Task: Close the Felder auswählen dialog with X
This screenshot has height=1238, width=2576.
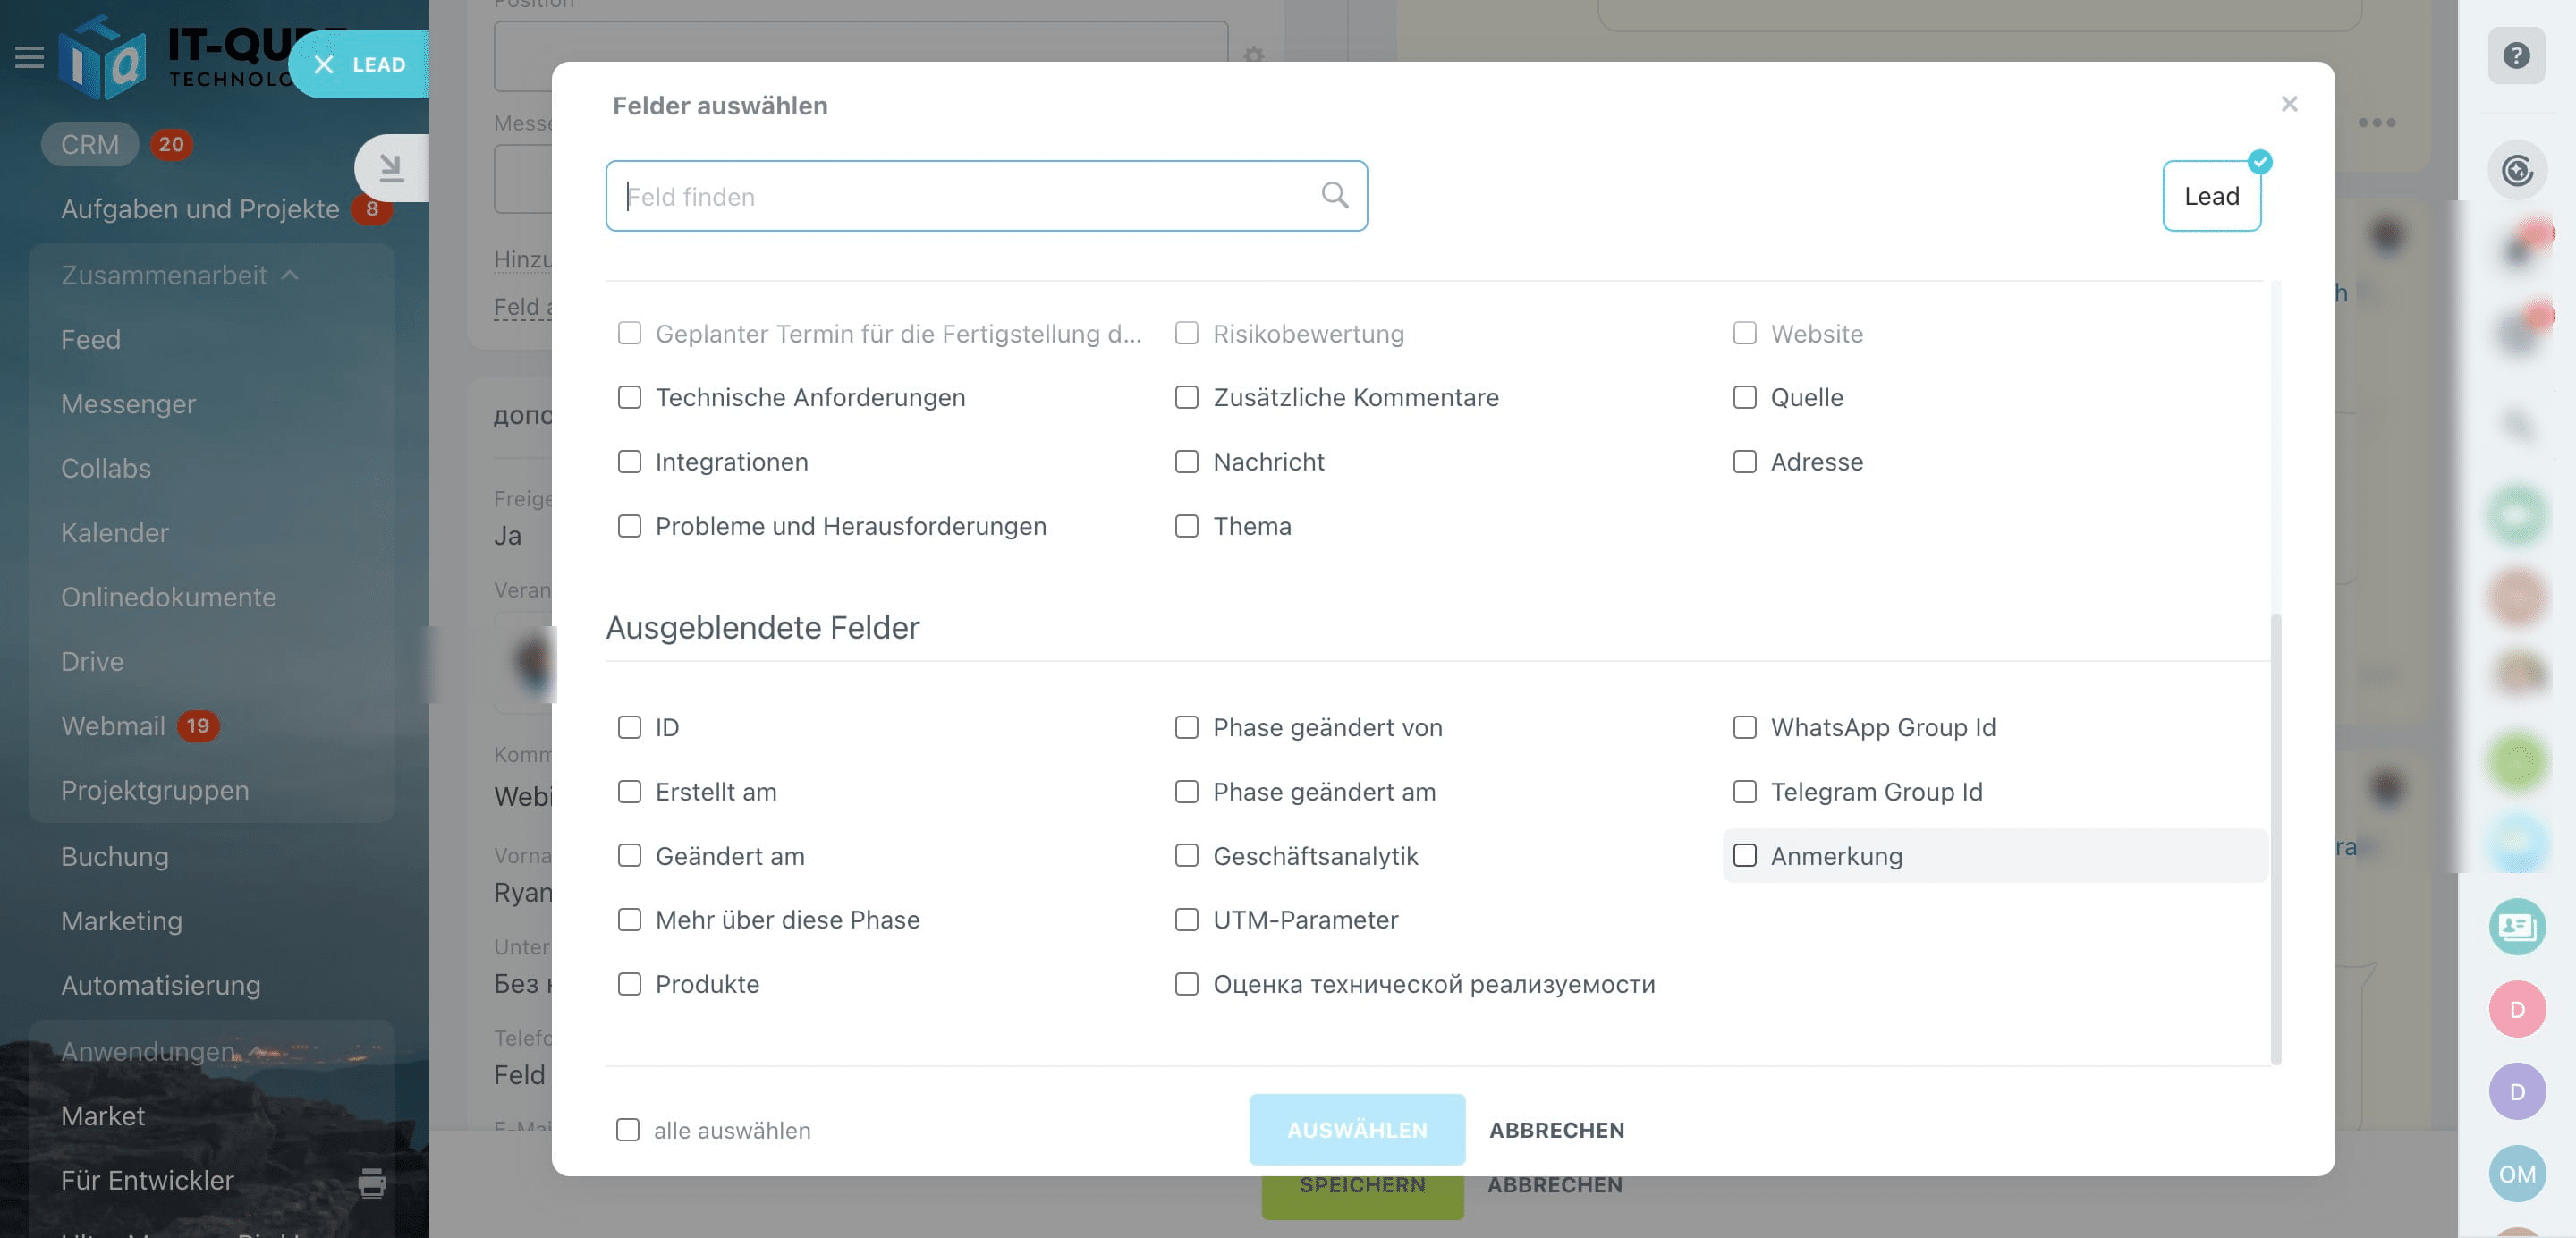Action: coord(2289,104)
